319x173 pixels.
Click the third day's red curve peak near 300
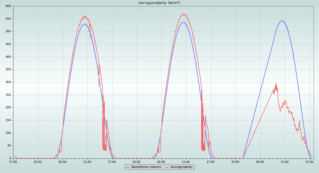pos(276,83)
